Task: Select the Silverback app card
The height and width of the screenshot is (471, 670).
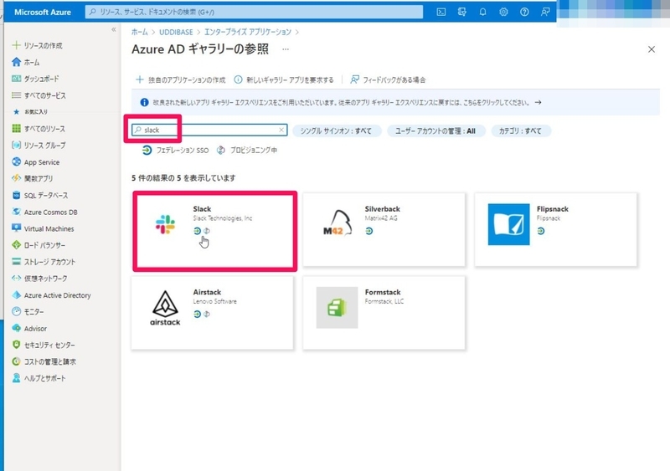Action: pos(384,230)
